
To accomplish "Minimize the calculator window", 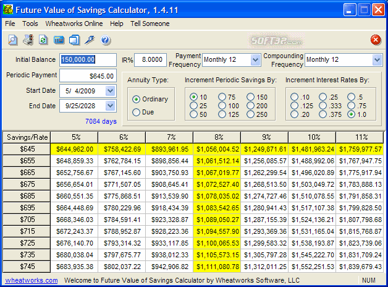I will point(350,10).
